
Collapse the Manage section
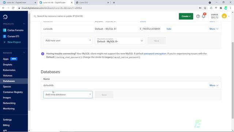tap(24, 53)
